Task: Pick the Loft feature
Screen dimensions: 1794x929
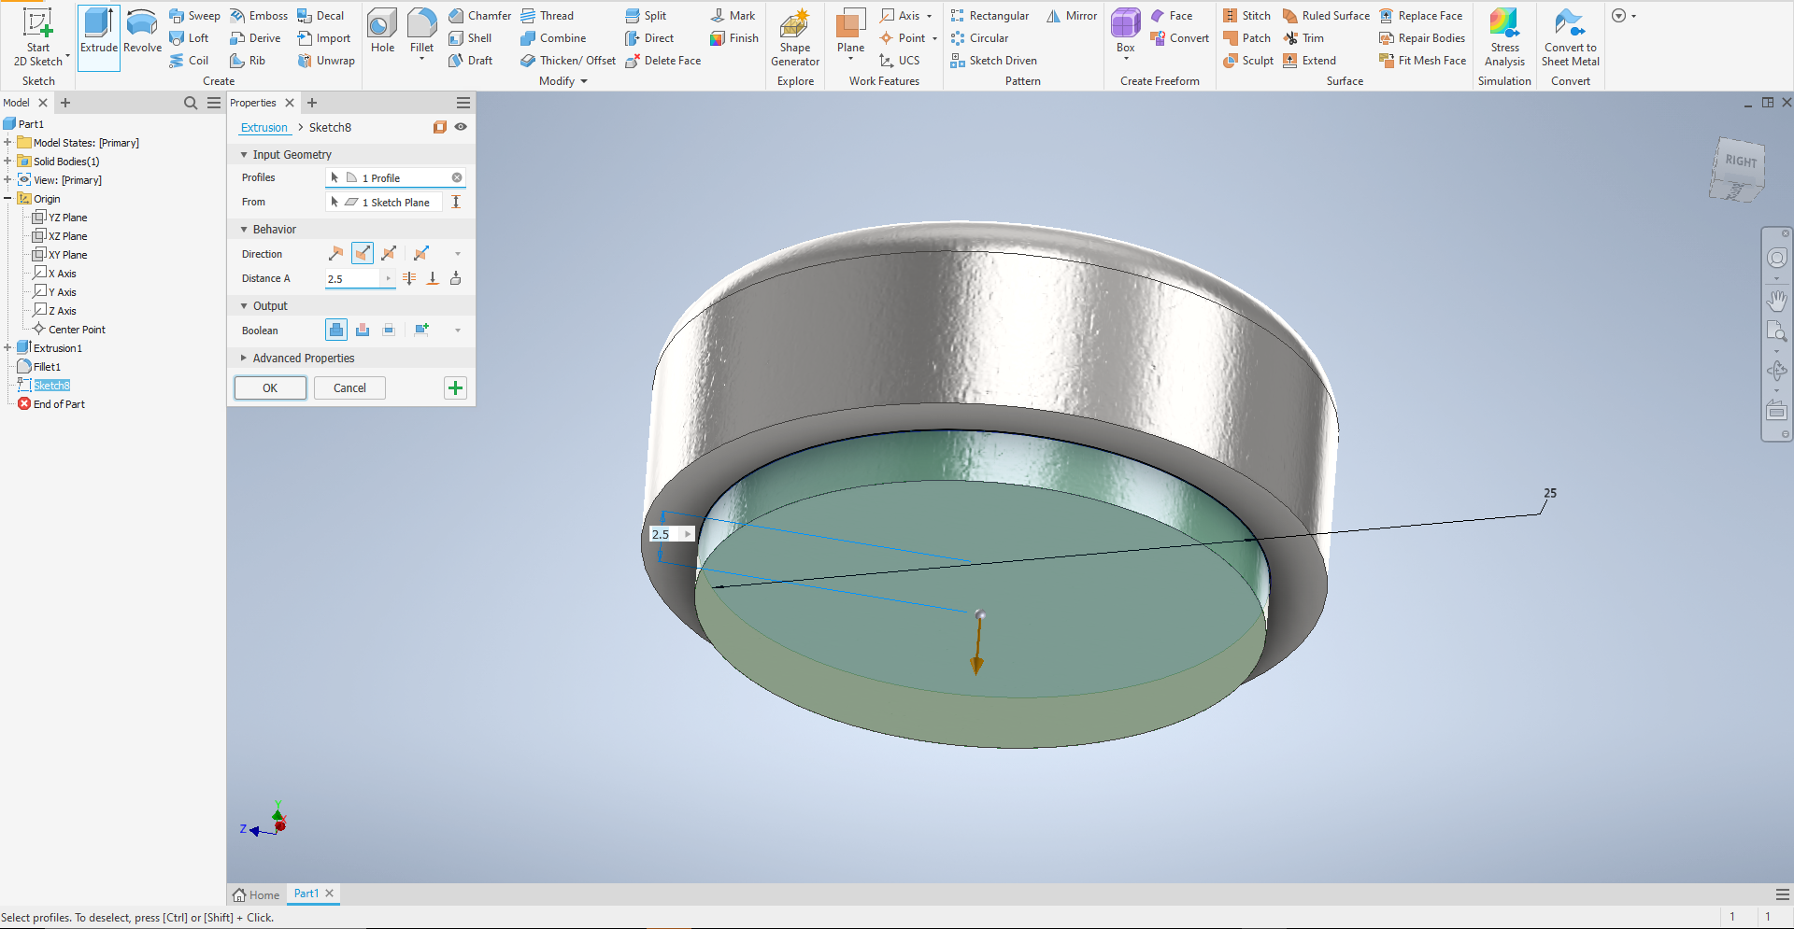Action: pyautogui.click(x=189, y=38)
